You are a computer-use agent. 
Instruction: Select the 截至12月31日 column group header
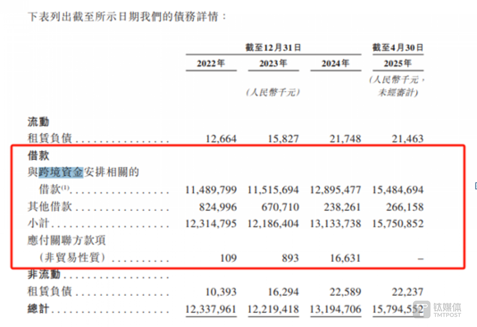click(x=273, y=47)
